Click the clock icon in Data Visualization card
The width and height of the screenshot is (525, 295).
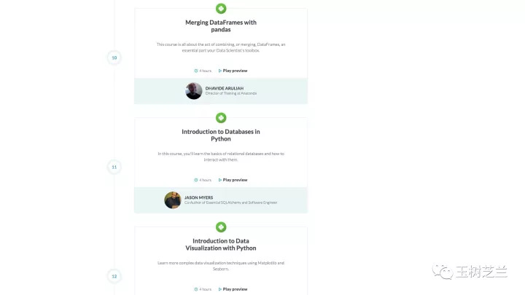(x=196, y=289)
